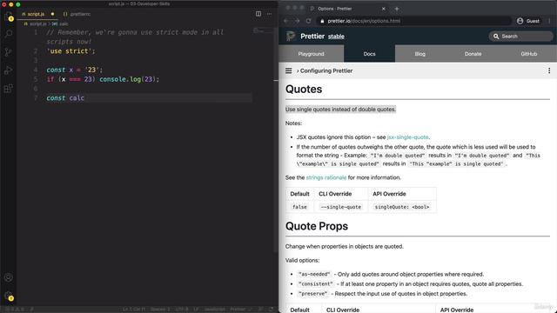Click the Prettier site title
557x313 pixels.
312,37
